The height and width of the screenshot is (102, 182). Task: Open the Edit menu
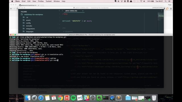[x=29, y=1]
